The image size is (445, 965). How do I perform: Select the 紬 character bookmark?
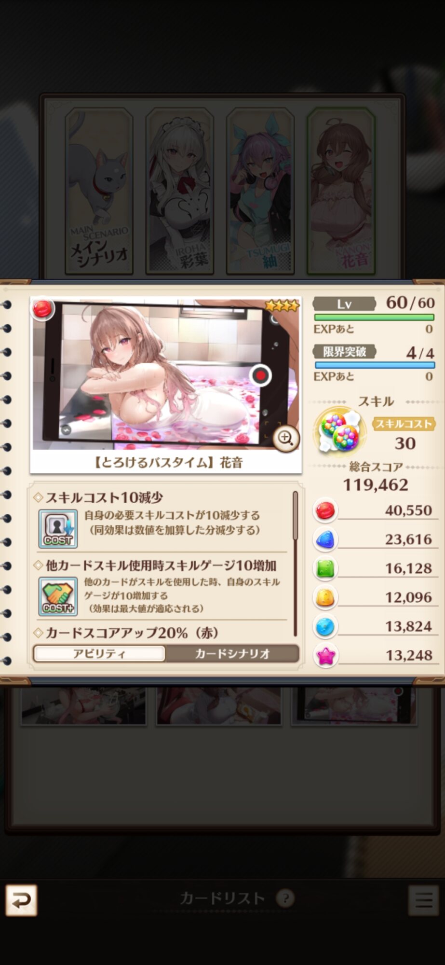pos(260,191)
